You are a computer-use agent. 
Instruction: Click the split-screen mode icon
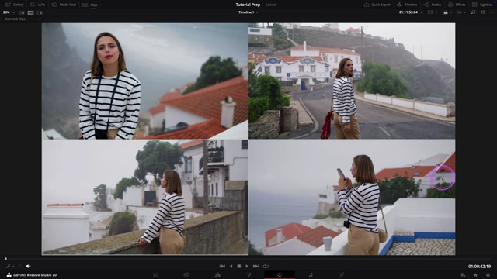459,12
